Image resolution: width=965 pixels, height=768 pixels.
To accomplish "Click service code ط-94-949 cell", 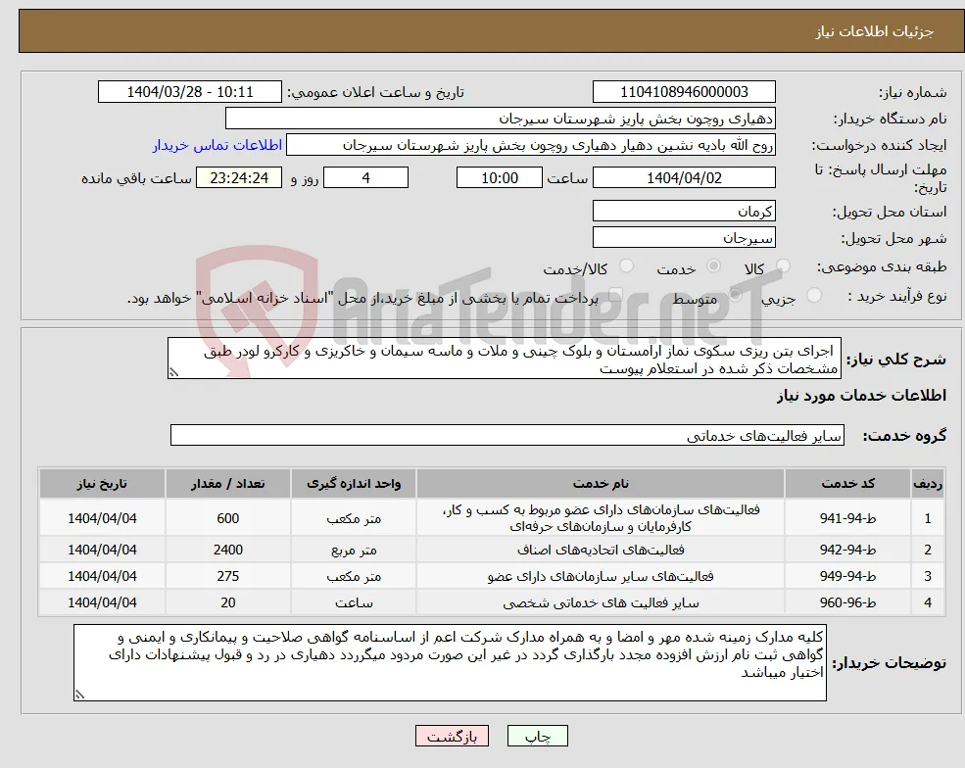I will tap(847, 576).
